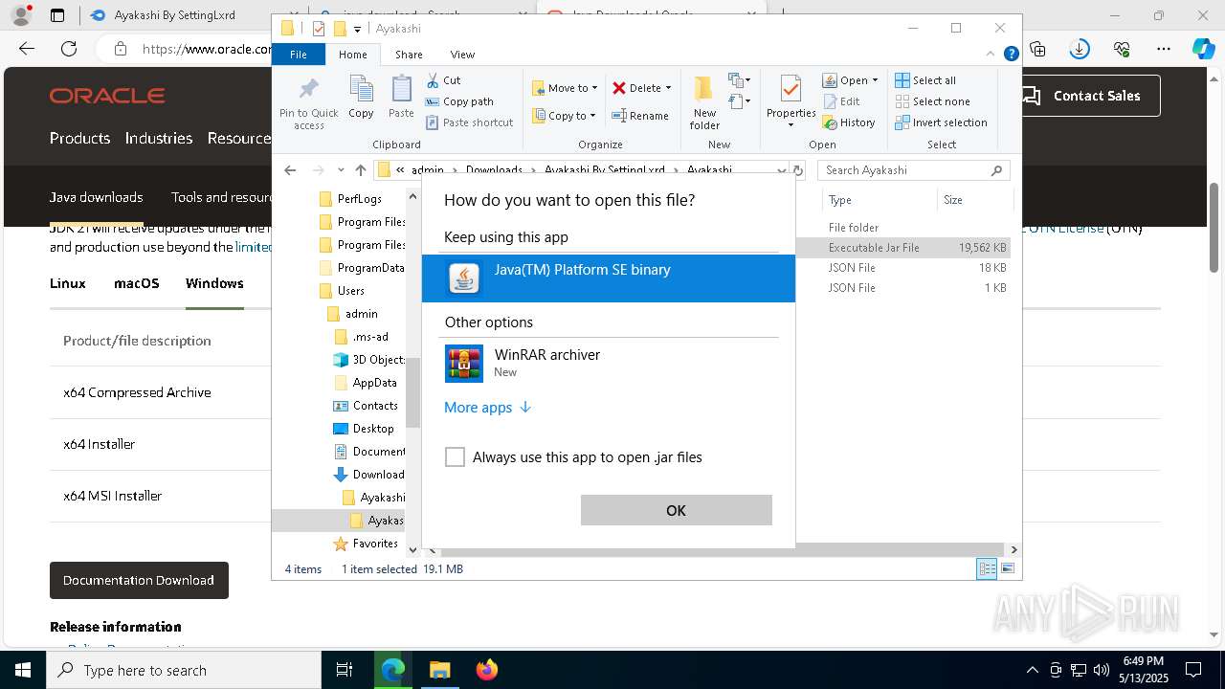
Task: Click the taskbar search box
Action: pyautogui.click(x=184, y=670)
